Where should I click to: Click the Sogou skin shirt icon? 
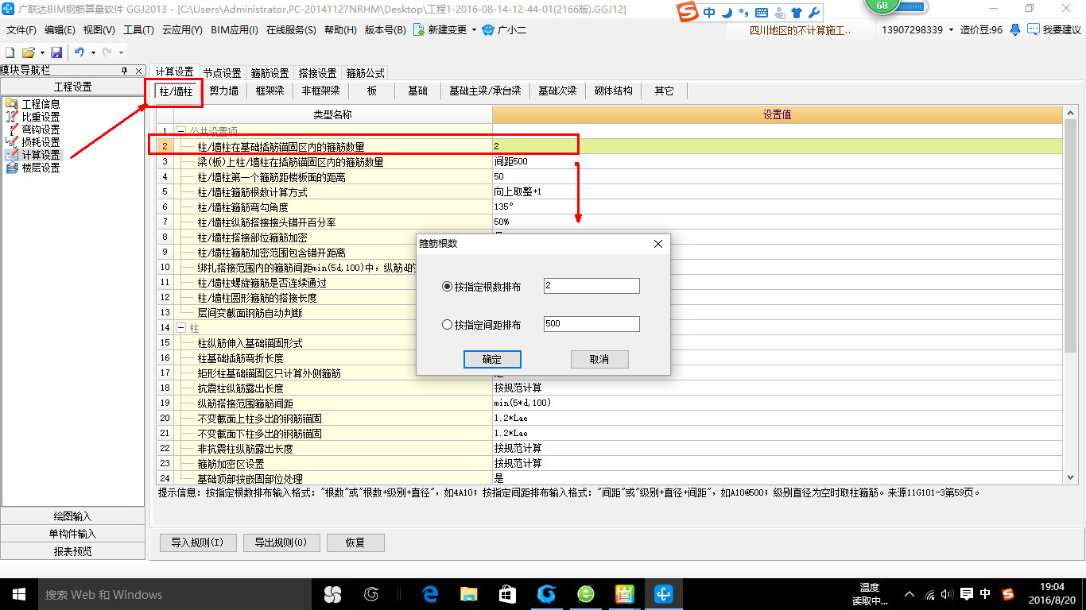coord(797,14)
